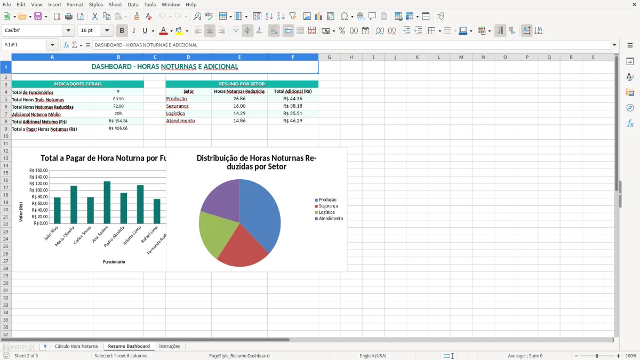Switch to Cálculo Hora Noturna sheet tab
The width and height of the screenshot is (640, 360).
(x=76, y=346)
